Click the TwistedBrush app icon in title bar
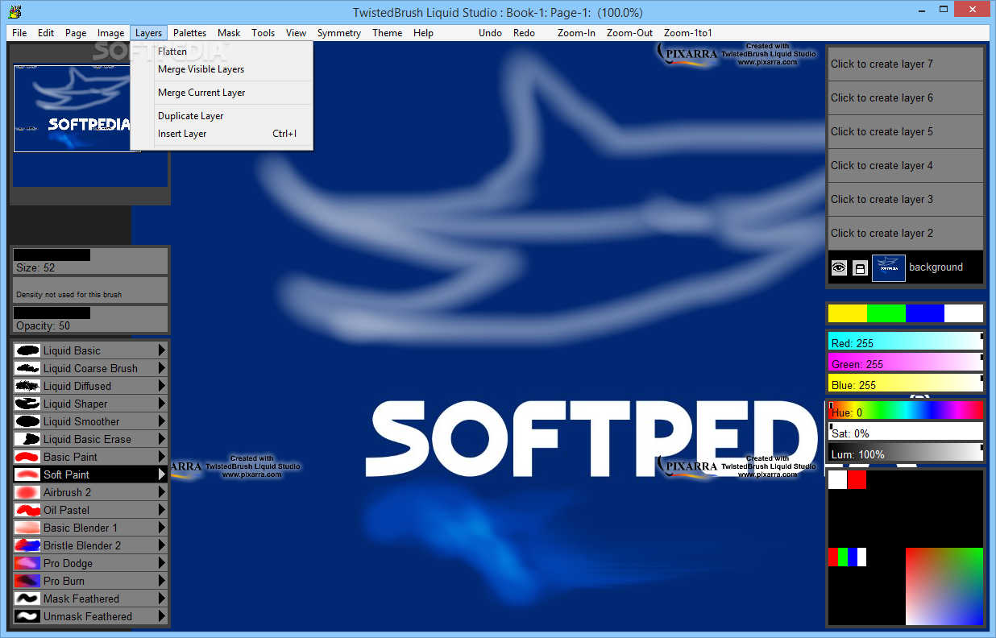Image resolution: width=996 pixels, height=638 pixels. (x=13, y=12)
